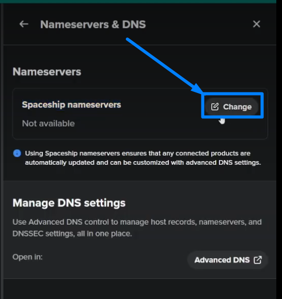This screenshot has width=282, height=299.
Task: Go back using the left arrow icon
Action: (24, 24)
